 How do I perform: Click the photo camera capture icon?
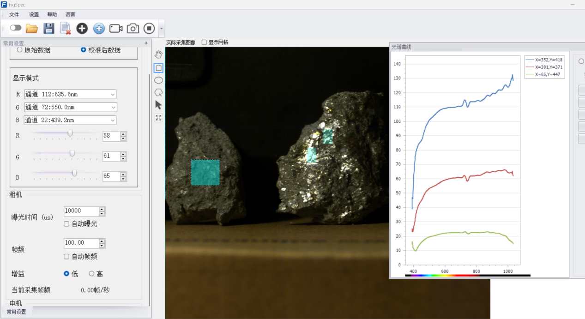click(x=133, y=29)
